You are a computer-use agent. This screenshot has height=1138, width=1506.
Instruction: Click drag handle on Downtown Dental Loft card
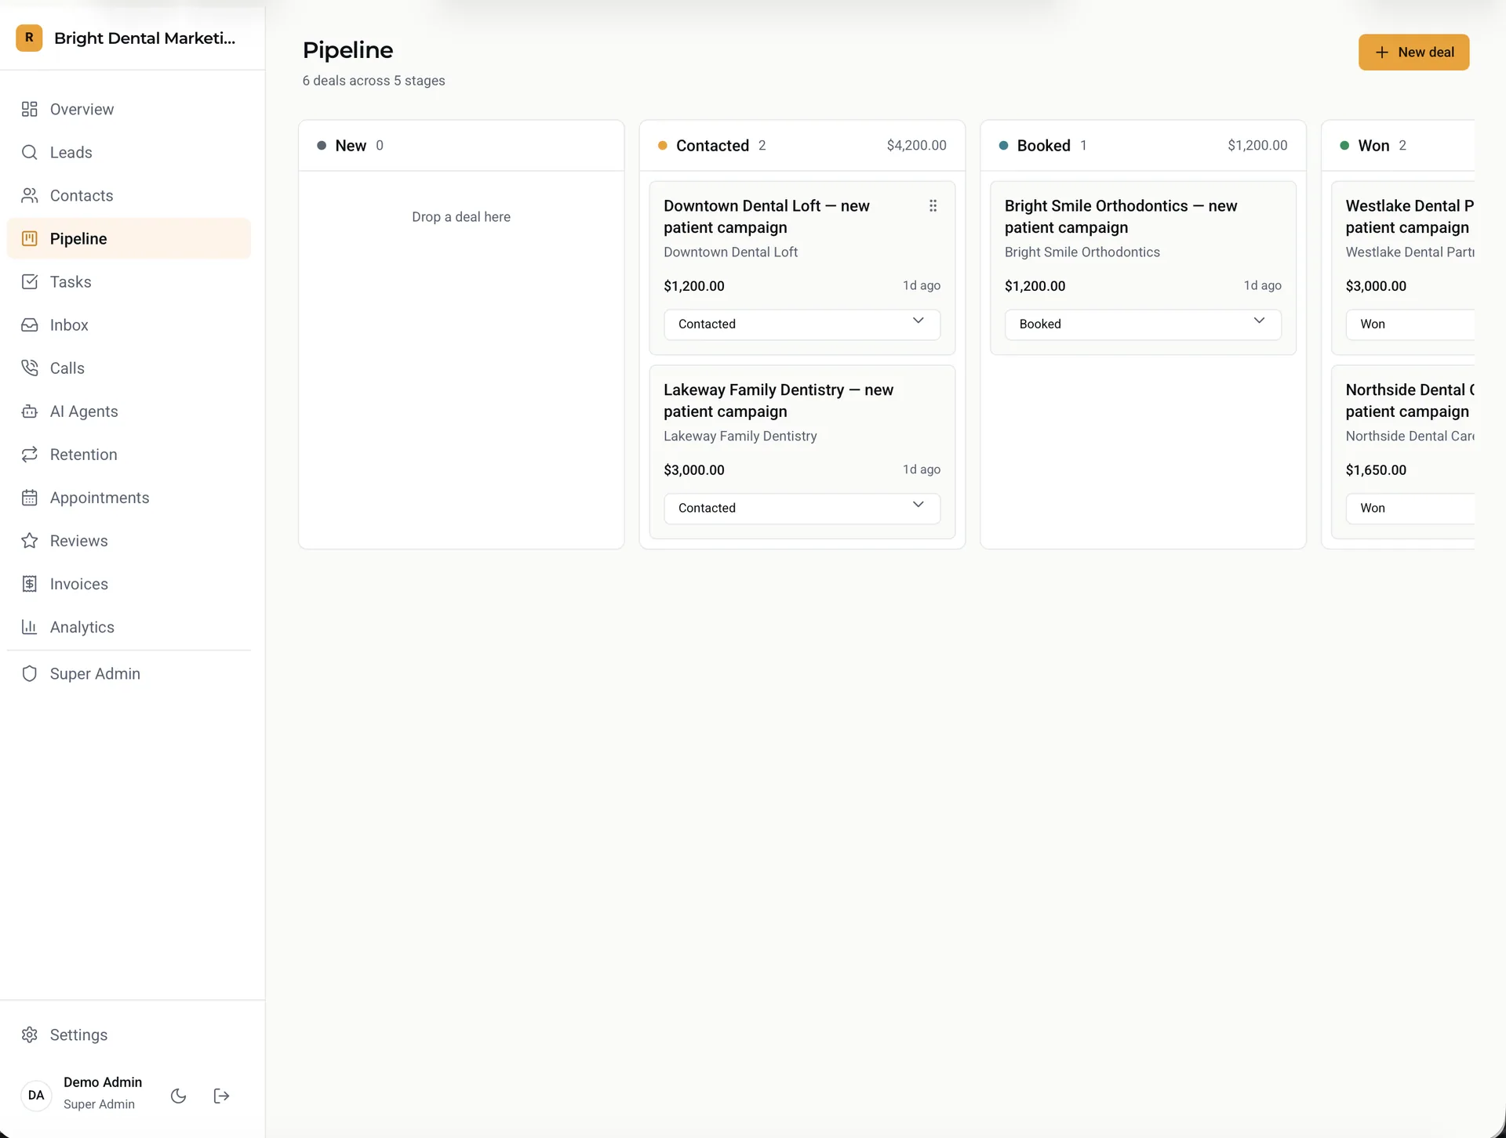click(x=933, y=205)
